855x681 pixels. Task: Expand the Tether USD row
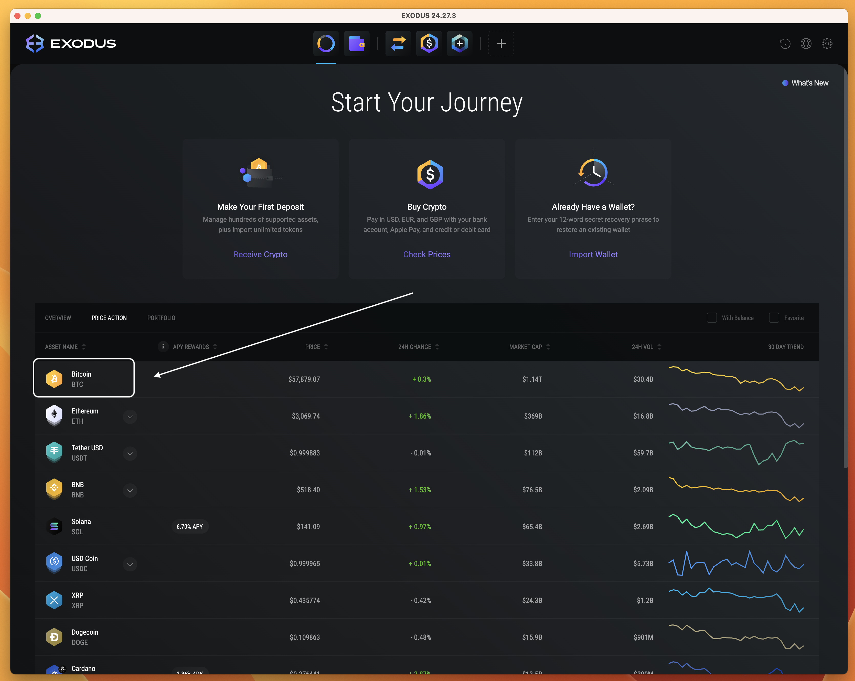pyautogui.click(x=130, y=453)
